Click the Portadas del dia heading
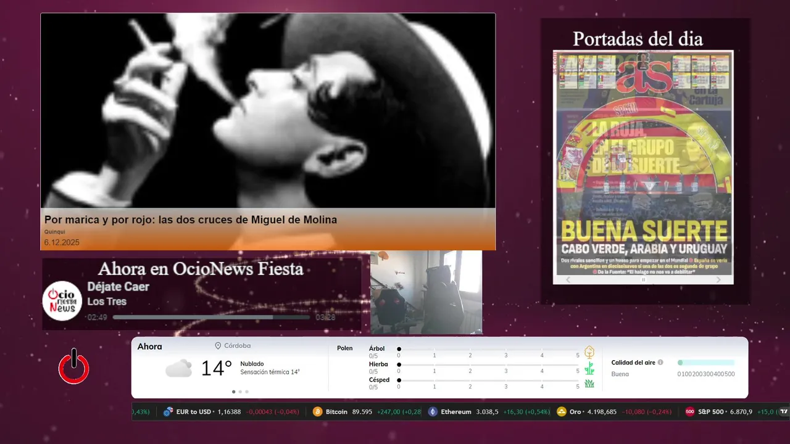The width and height of the screenshot is (790, 444). click(x=638, y=39)
